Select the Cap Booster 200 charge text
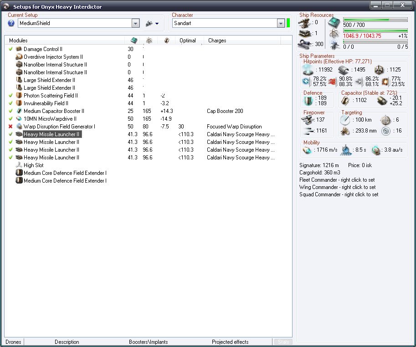The image size is (416, 347). click(225, 111)
